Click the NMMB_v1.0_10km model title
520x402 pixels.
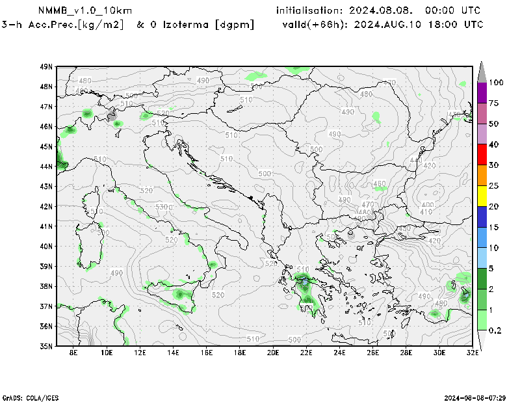tap(75, 11)
